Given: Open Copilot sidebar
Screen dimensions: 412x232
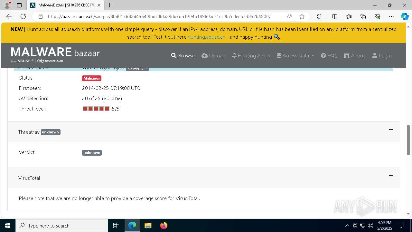Looking at the screenshot, I should pyautogui.click(x=405, y=16).
